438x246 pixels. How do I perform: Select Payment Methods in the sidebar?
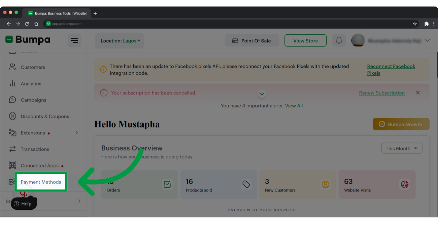[41, 182]
